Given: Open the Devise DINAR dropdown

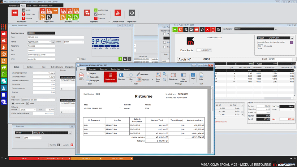Looking at the screenshot, I should [83, 42].
